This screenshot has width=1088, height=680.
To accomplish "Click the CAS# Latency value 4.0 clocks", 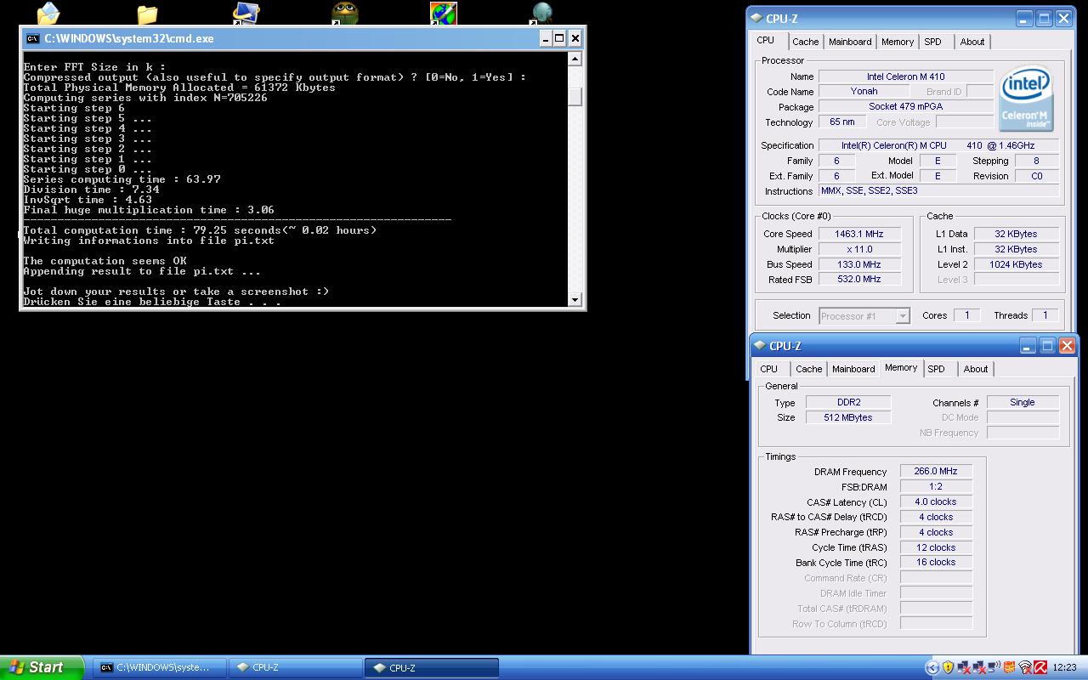I will [x=936, y=502].
